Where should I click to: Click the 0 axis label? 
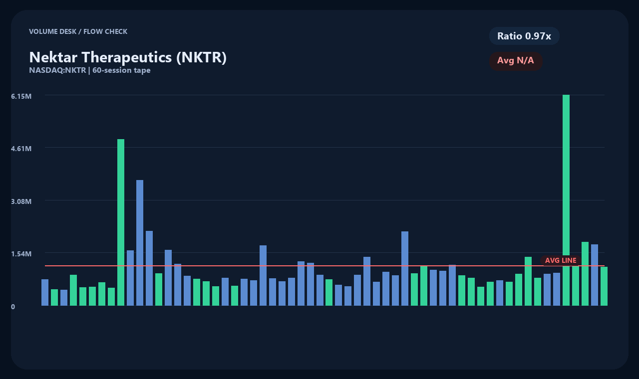(x=13, y=307)
